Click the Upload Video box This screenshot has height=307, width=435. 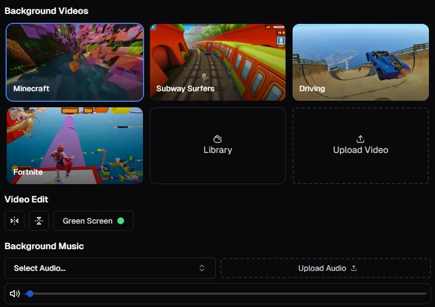pyautogui.click(x=360, y=146)
